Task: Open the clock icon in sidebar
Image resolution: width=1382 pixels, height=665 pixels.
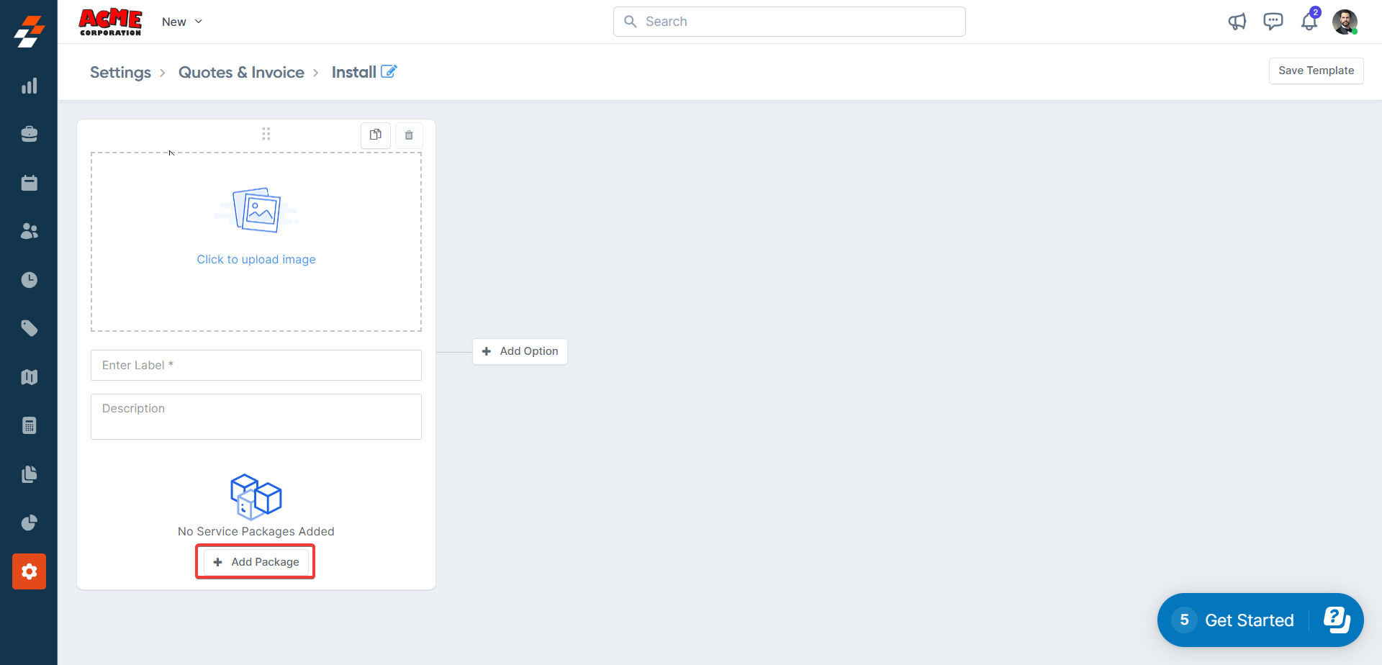Action: point(29,280)
